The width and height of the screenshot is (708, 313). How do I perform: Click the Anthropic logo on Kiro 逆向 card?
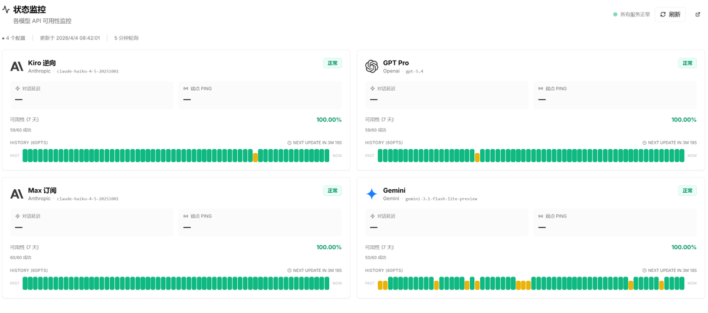pyautogui.click(x=17, y=66)
